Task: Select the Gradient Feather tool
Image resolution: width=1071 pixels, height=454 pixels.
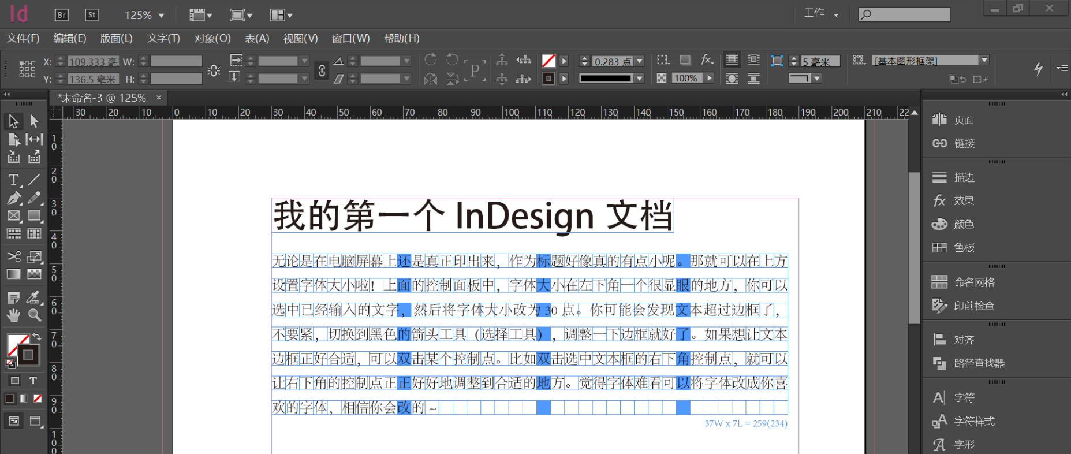Action: (35, 274)
